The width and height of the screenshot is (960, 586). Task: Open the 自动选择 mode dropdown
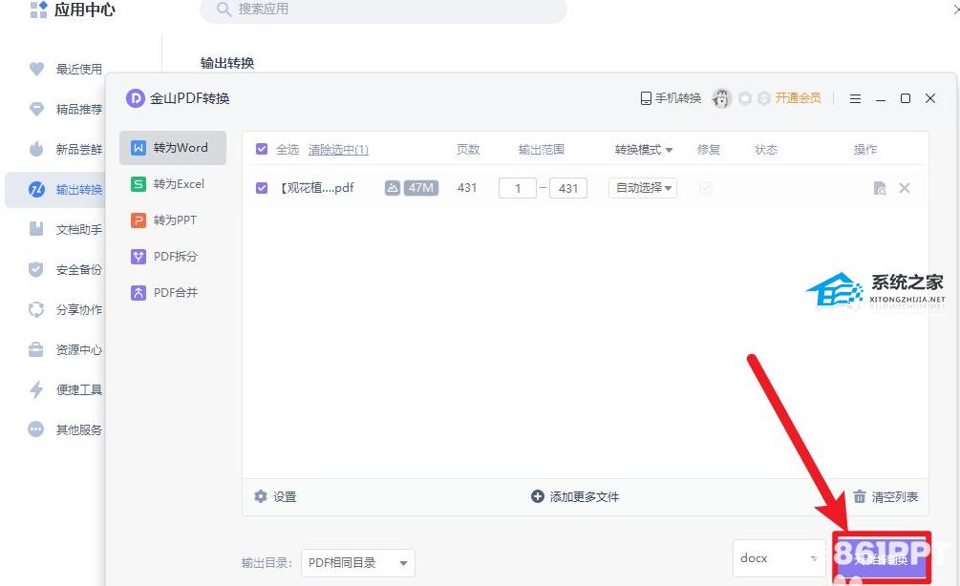click(643, 188)
